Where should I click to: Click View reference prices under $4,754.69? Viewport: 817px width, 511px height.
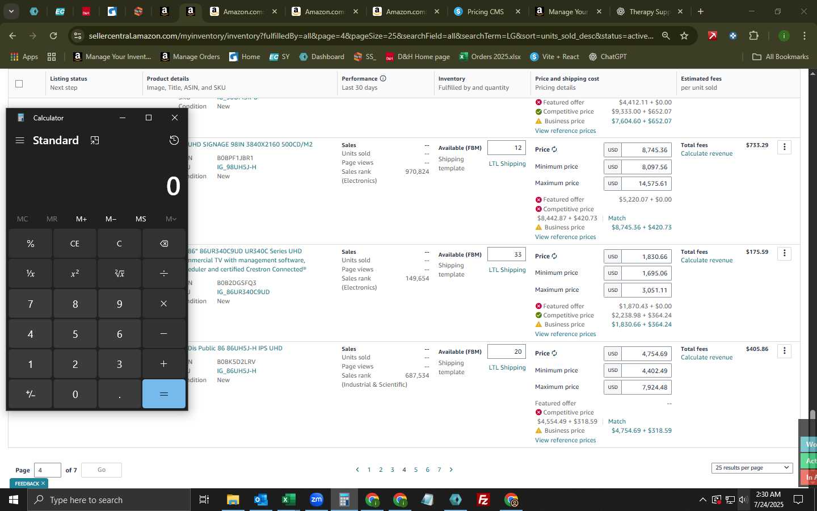[565, 440]
